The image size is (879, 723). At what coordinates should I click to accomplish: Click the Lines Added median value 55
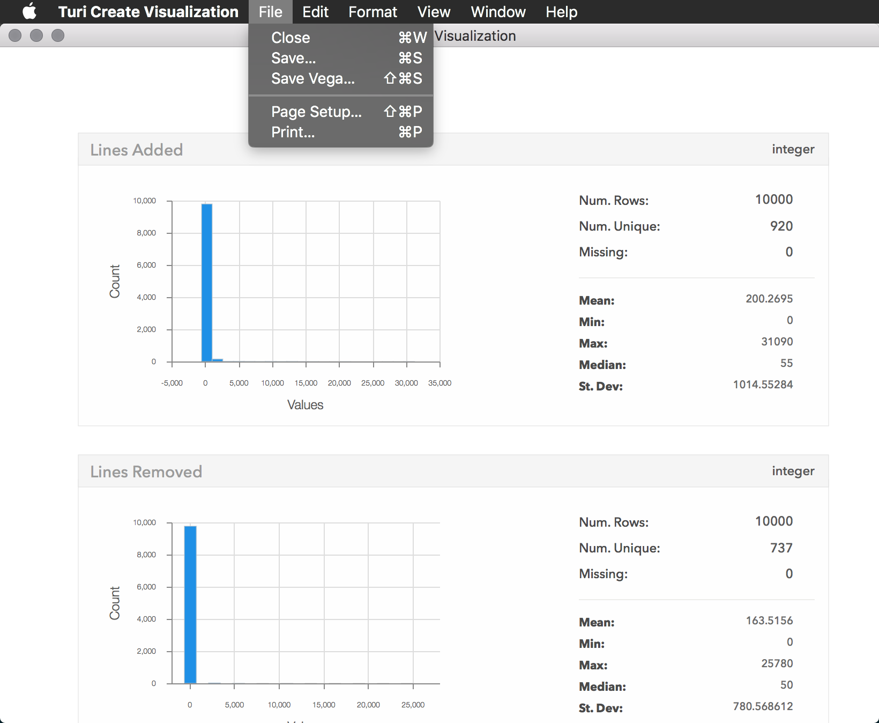pyautogui.click(x=786, y=363)
